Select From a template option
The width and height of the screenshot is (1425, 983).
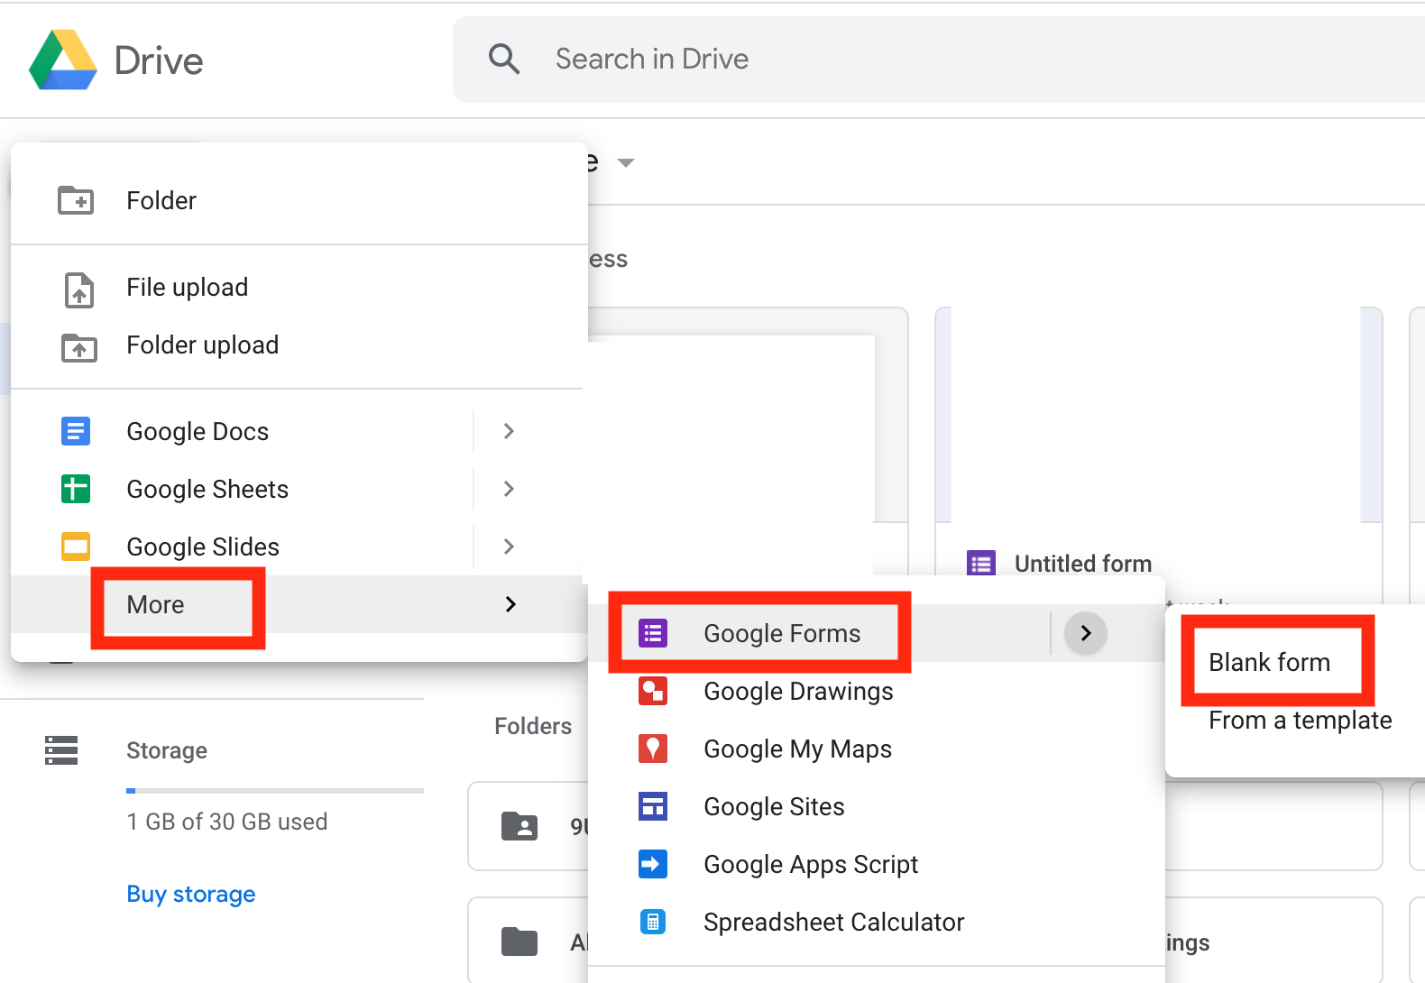[1300, 721]
